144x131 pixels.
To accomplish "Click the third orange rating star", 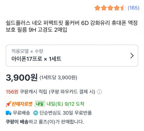I will pos(110,8).
